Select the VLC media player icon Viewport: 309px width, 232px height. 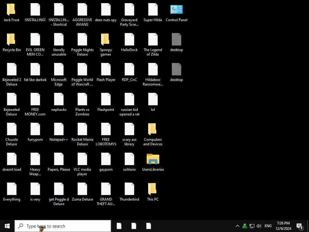tap(82, 159)
